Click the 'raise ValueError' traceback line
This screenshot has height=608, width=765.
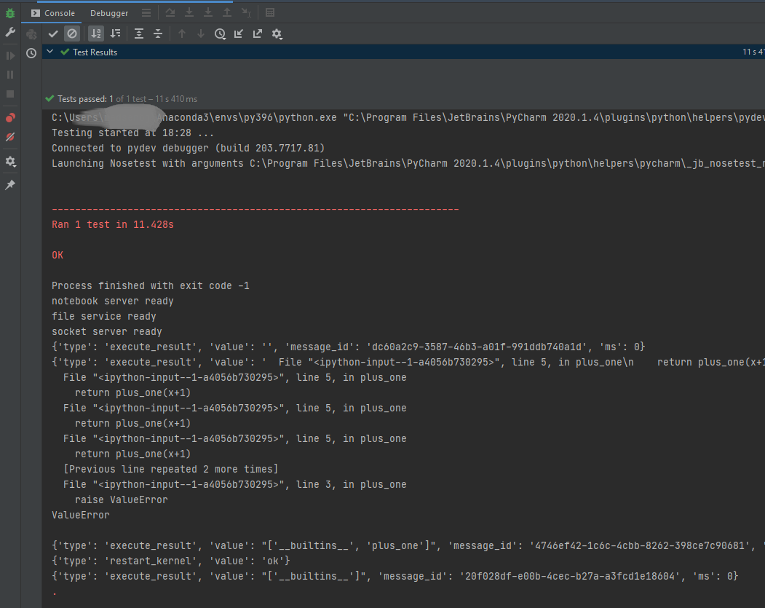point(122,500)
